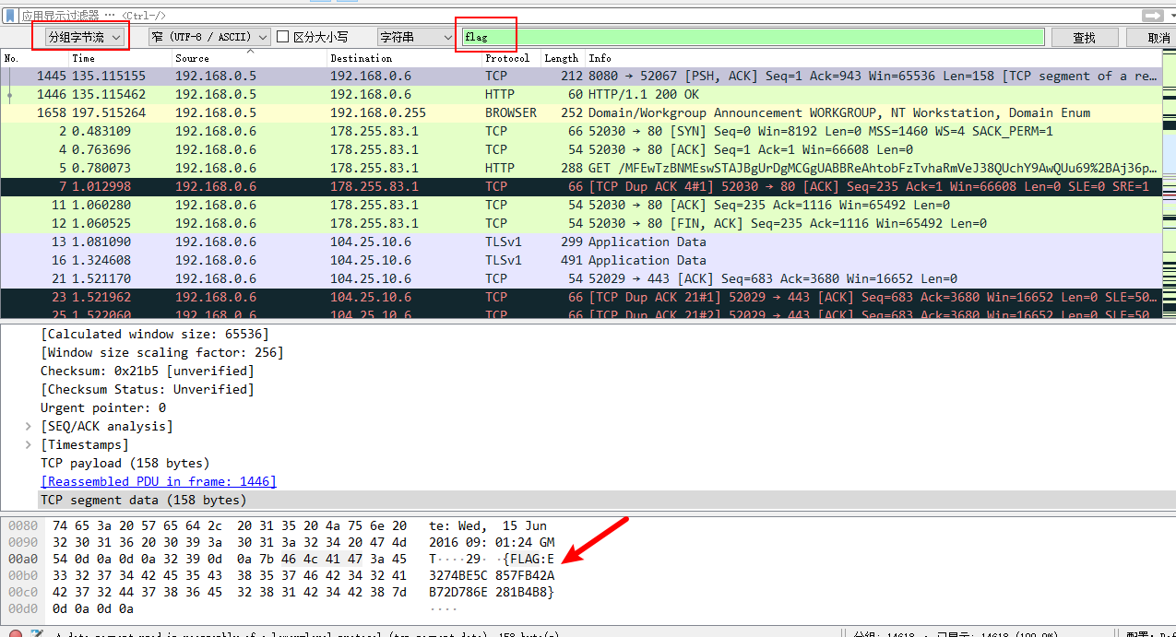1176x637 pixels.
Task: Click ASCII text 3274BE5C 857FB42A
Action: [492, 575]
